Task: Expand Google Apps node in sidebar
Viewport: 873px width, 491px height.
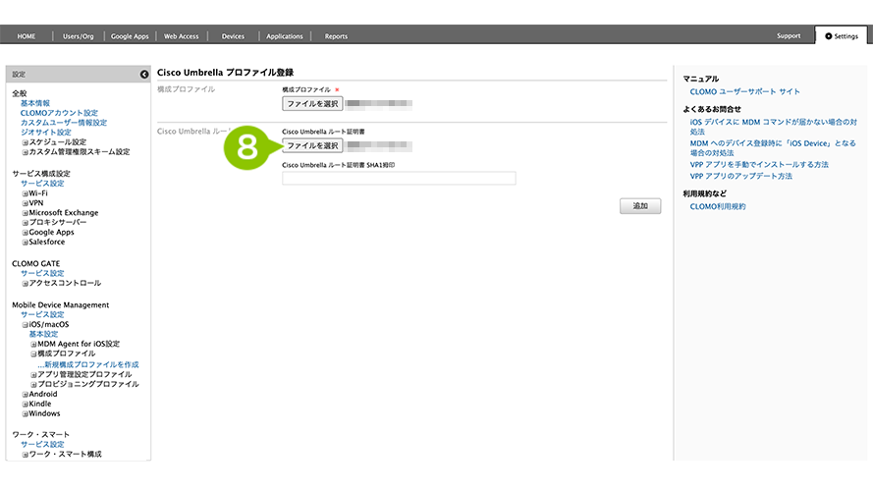Action: click(26, 233)
